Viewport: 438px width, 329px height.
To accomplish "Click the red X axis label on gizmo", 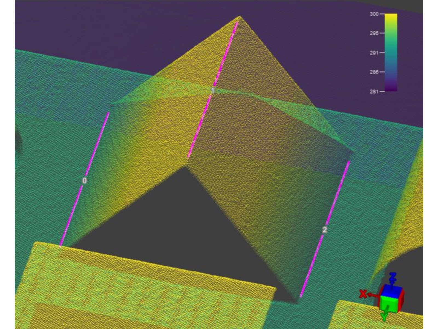I will (363, 294).
